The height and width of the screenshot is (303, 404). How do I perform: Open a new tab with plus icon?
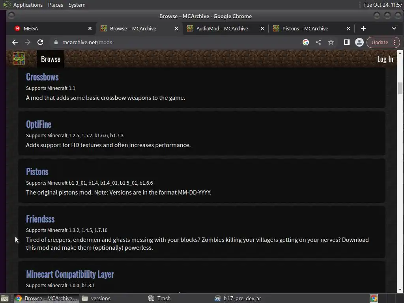tap(363, 28)
